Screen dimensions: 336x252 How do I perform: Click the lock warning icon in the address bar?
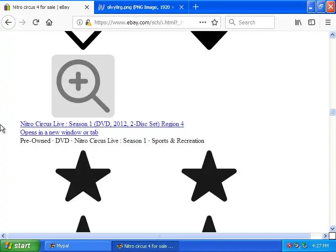[x=88, y=22]
